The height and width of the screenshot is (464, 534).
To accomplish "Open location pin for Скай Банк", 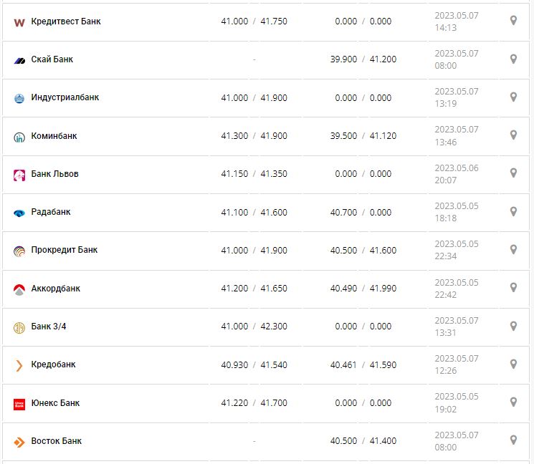I will pos(513,59).
